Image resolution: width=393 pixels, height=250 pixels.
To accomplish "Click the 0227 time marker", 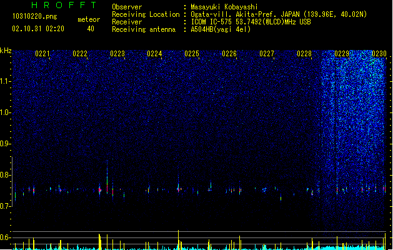I will 267,54.
